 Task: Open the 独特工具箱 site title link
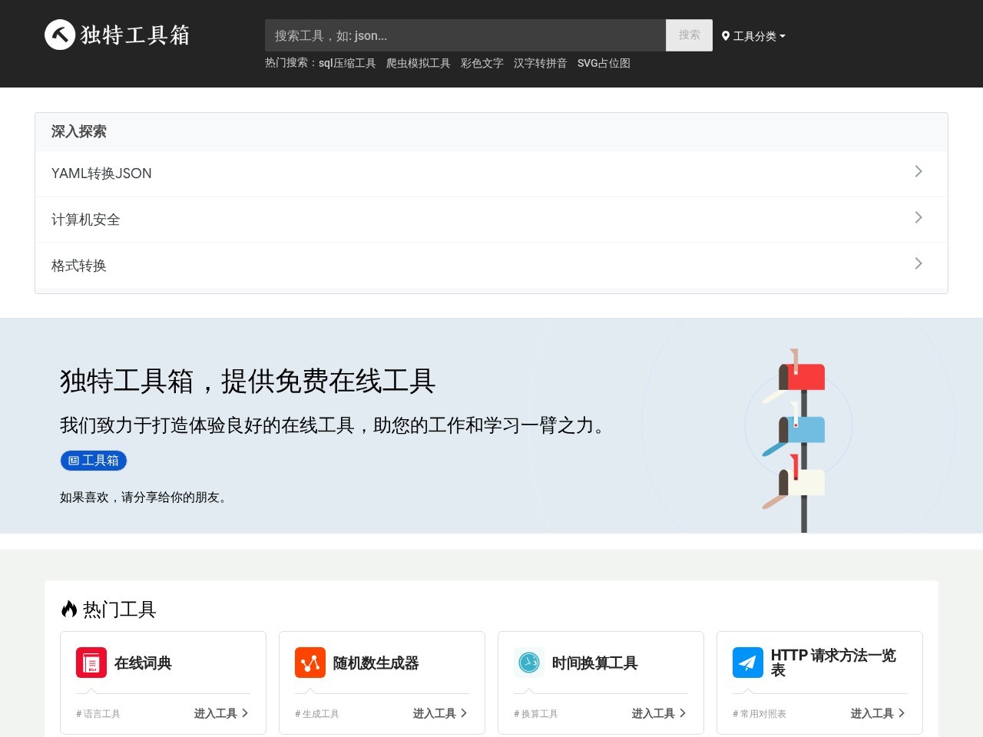[x=135, y=35]
